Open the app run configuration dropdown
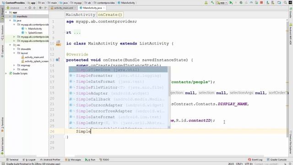 click(x=222, y=3)
